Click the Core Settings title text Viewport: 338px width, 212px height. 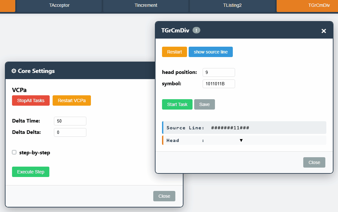point(36,71)
